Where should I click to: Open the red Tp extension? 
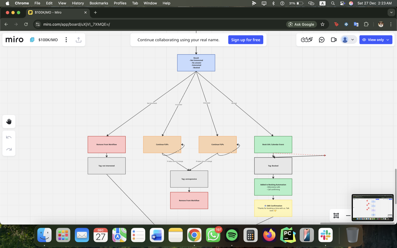[x=336, y=24]
